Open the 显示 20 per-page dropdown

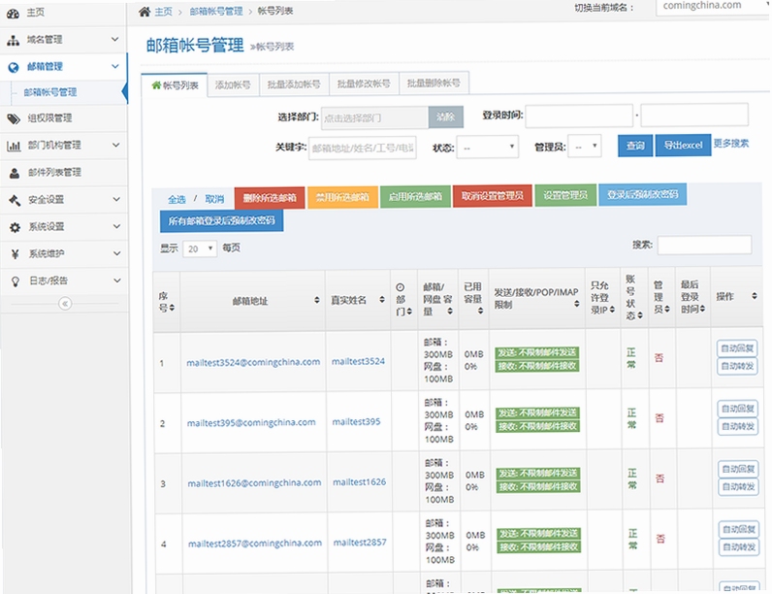(x=200, y=248)
